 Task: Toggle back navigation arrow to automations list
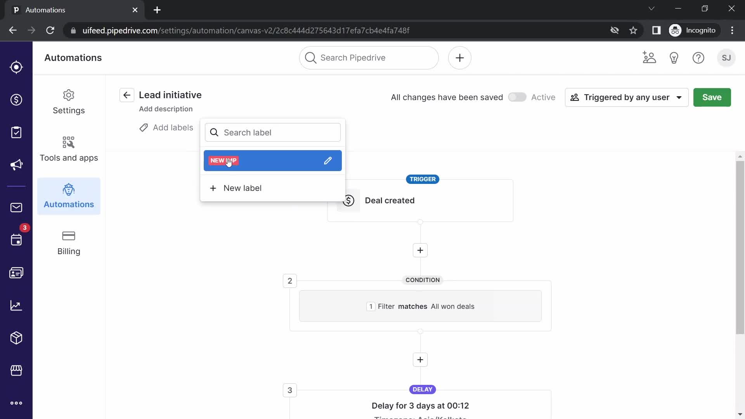[126, 95]
